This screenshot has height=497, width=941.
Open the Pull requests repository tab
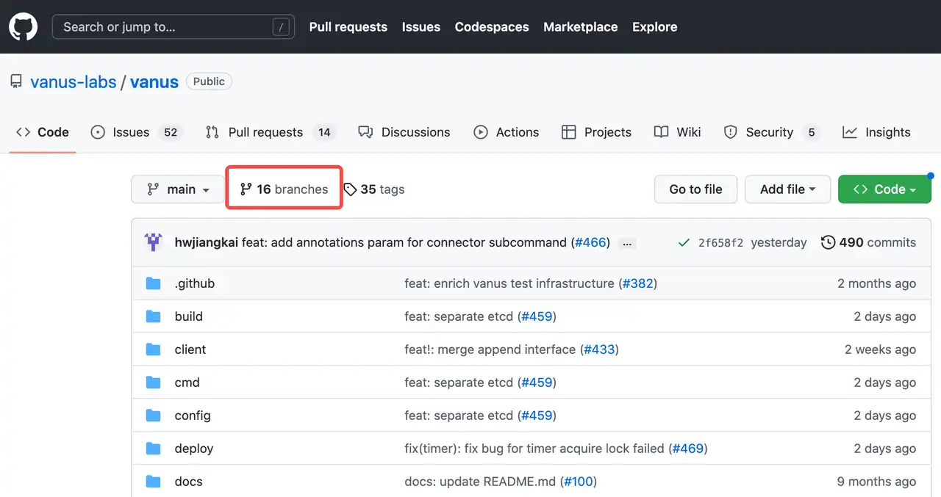tap(270, 132)
